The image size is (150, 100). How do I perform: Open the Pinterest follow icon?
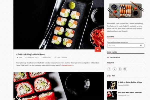[120, 69]
